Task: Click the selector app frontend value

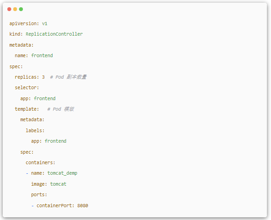Action: [x=44, y=98]
